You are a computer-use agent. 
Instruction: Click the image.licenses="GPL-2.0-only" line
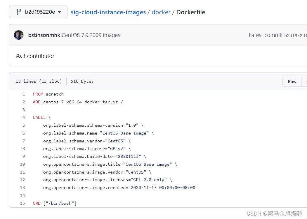point(108,180)
